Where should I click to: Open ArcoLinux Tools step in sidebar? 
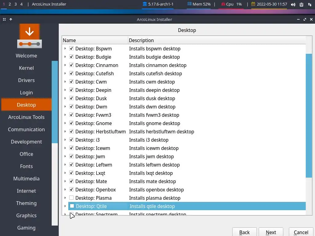click(26, 117)
